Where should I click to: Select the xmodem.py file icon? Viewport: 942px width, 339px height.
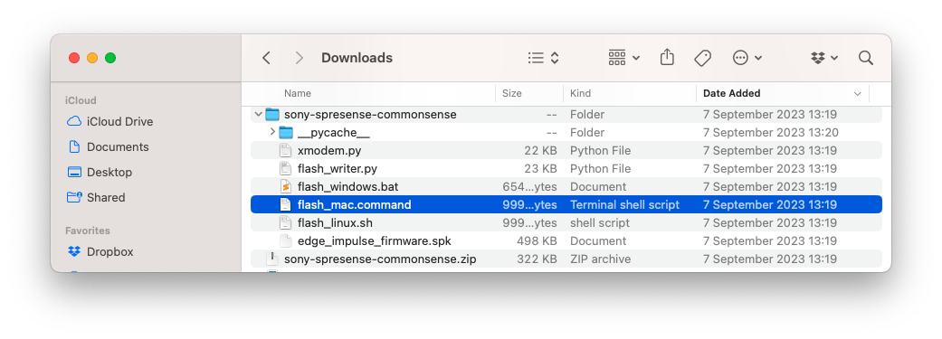(285, 151)
